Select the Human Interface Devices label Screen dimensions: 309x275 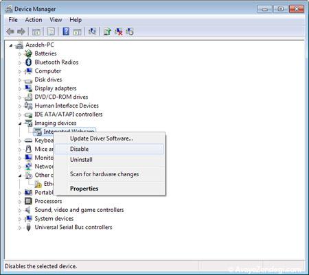pos(67,106)
